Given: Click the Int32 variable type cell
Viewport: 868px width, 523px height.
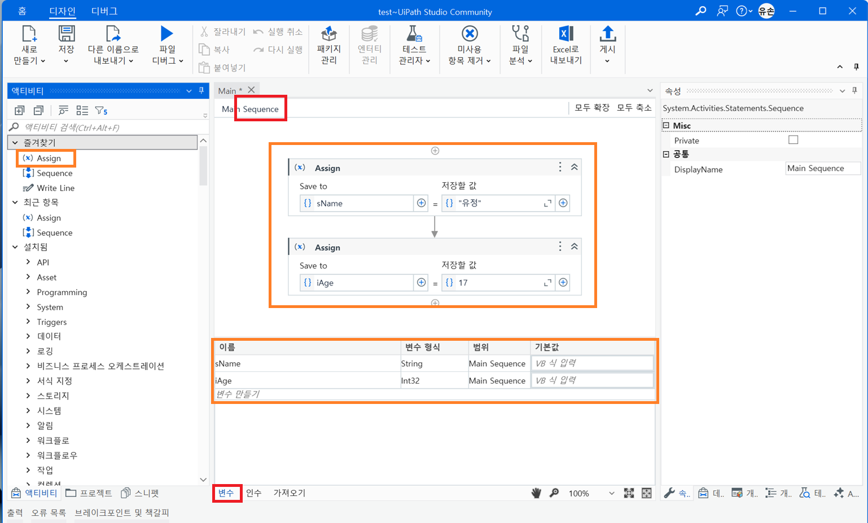Looking at the screenshot, I should pos(433,381).
